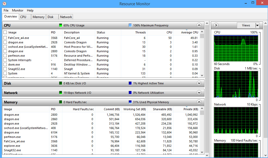Image resolution: width=268 pixels, height=158 pixels.
Task: Click the blue Maximum Frequency indicator square
Action: pyautogui.click(x=130, y=25)
